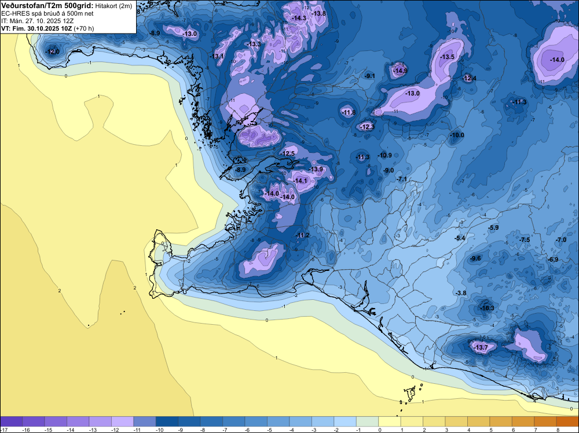Select the -13.7 temperature value

click(481, 348)
